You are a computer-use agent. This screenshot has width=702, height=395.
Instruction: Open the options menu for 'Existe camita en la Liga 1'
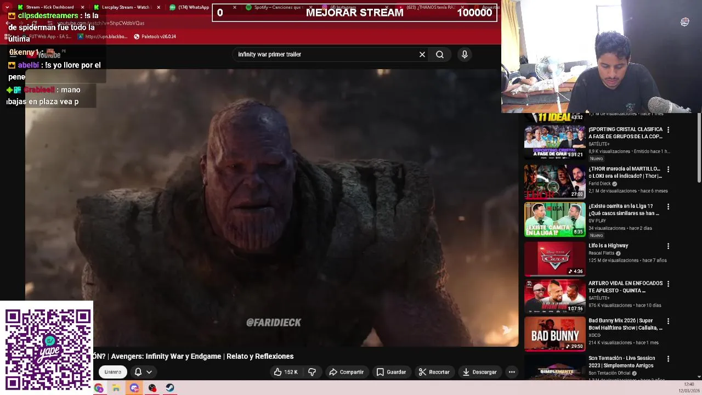[x=668, y=207]
